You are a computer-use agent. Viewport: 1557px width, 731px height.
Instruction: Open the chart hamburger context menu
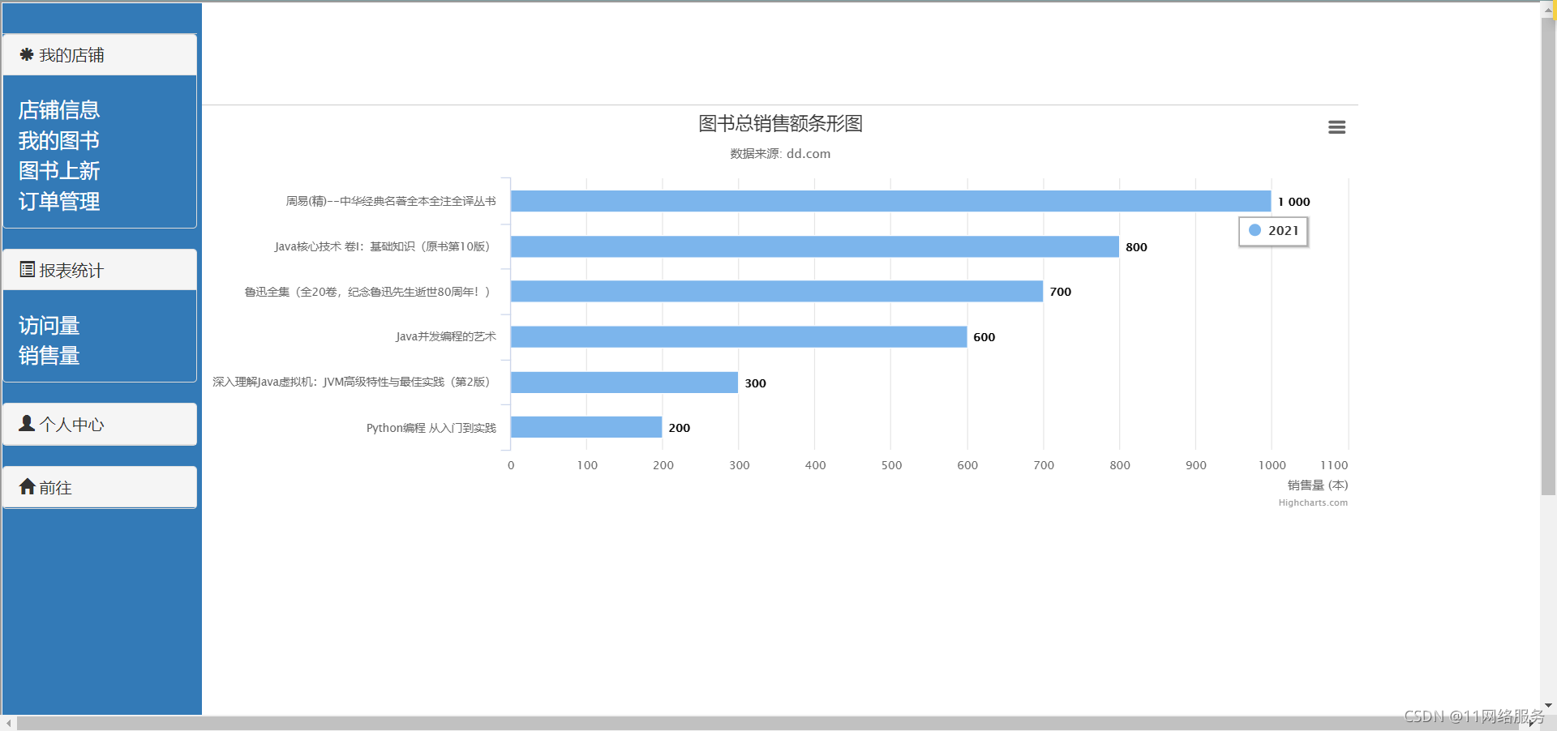click(x=1336, y=127)
